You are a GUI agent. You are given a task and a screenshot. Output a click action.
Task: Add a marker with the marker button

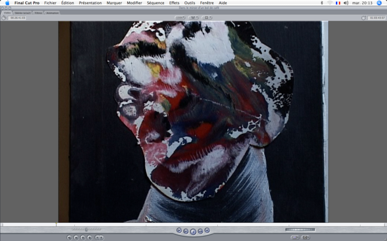coord(90,237)
